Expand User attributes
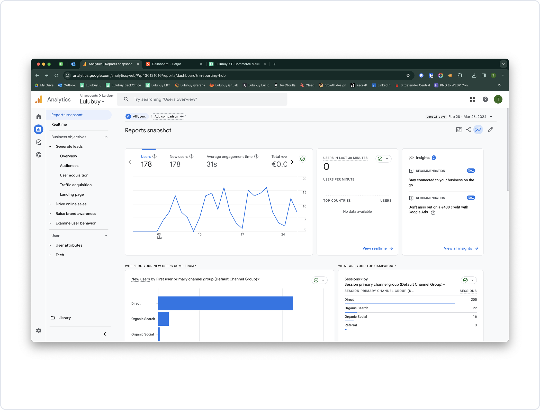 [x=50, y=245]
